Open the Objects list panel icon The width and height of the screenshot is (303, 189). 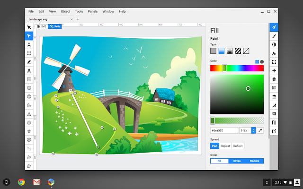click(274, 88)
